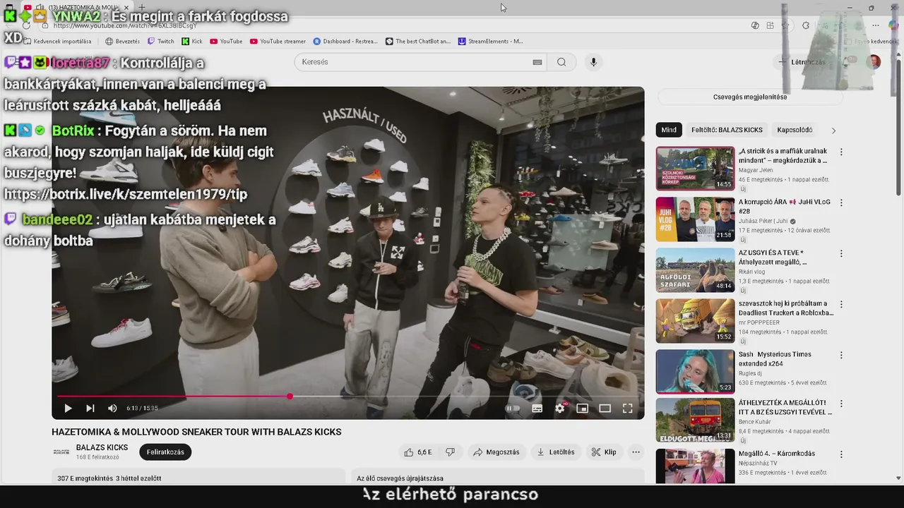Open the StreamElements bookmark
Screen dimensions: 904x508
tap(491, 41)
